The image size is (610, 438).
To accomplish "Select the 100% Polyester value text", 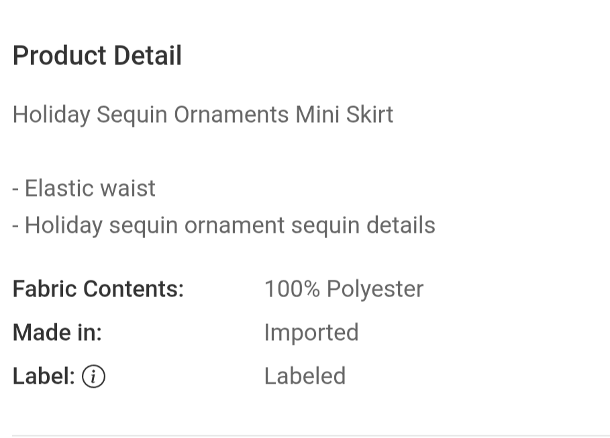I will pos(344,289).
